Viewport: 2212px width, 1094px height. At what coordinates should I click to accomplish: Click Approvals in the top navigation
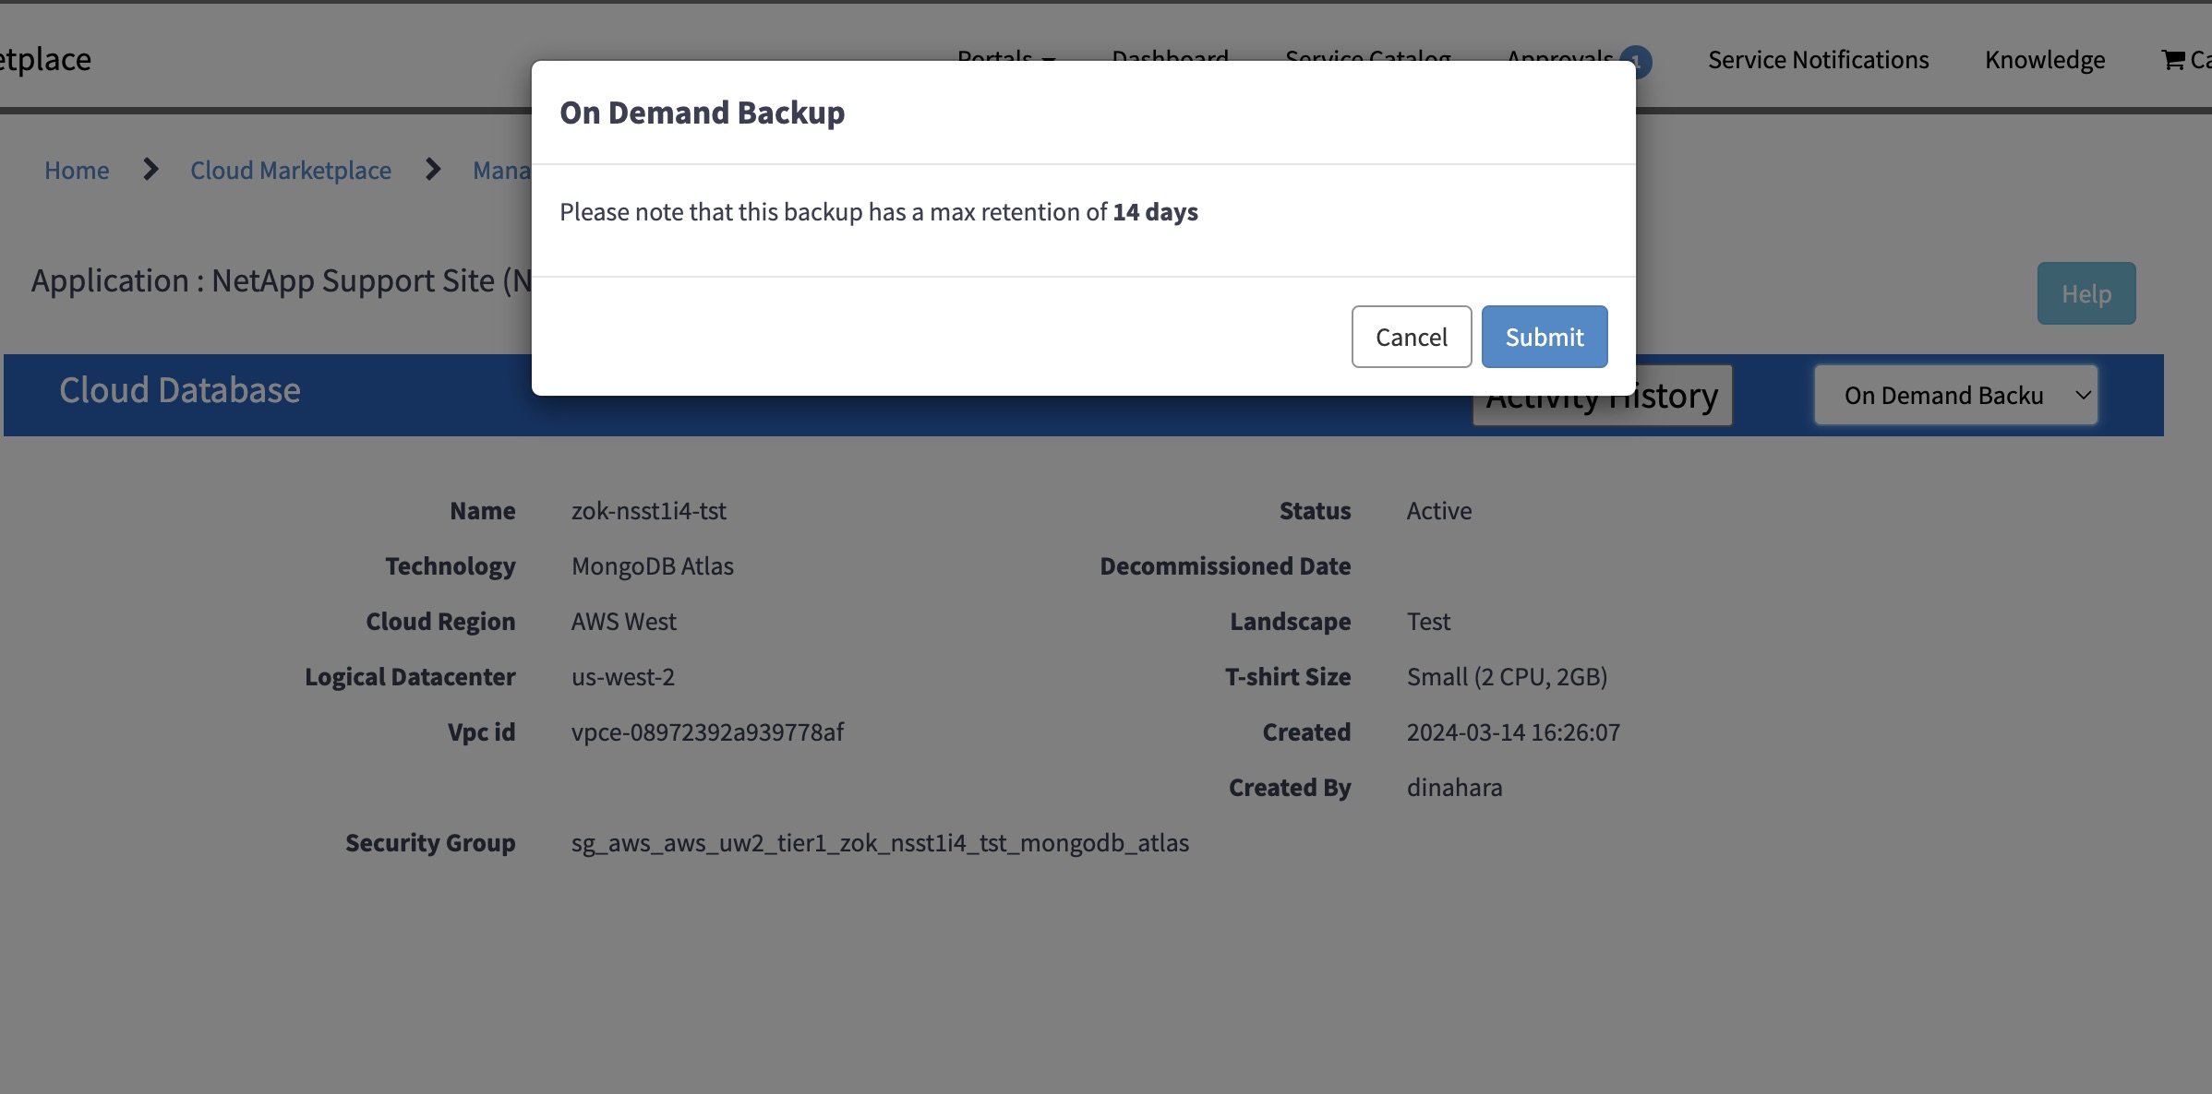1562,59
